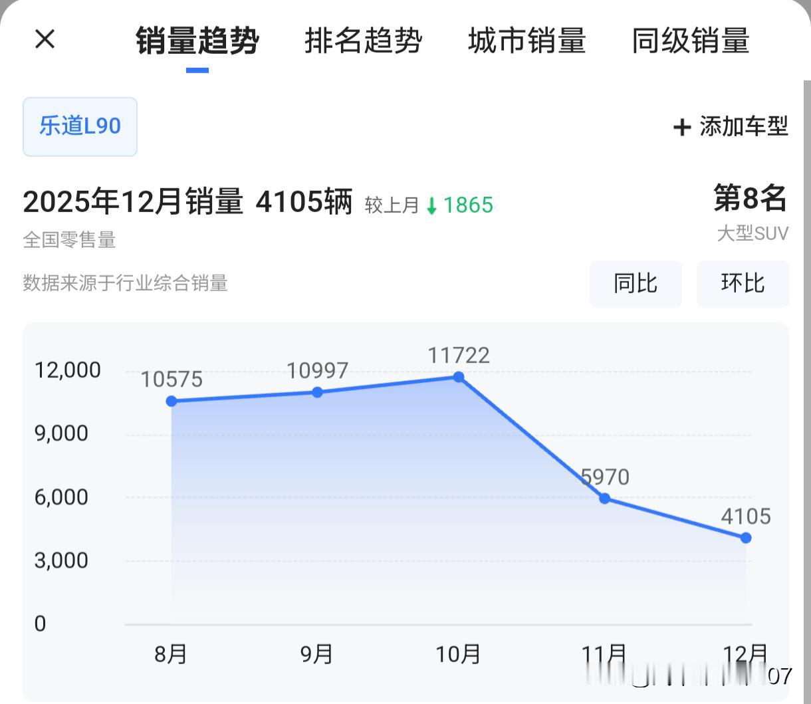Tap the 9,000 y-axis label

coord(61,433)
